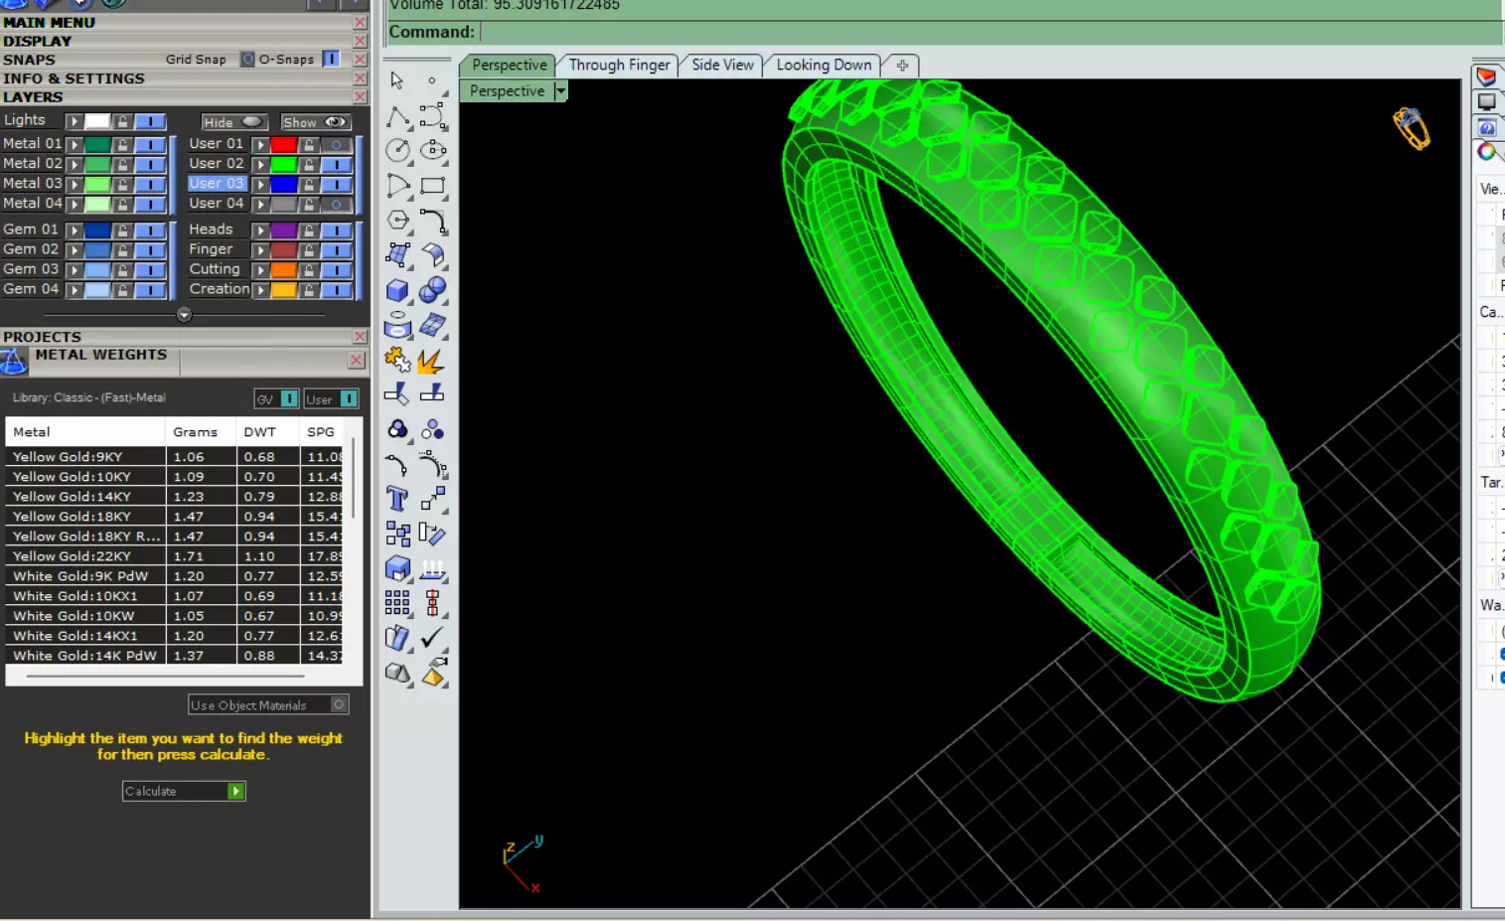
Task: Select the arrow pointer selection tool
Action: (396, 80)
